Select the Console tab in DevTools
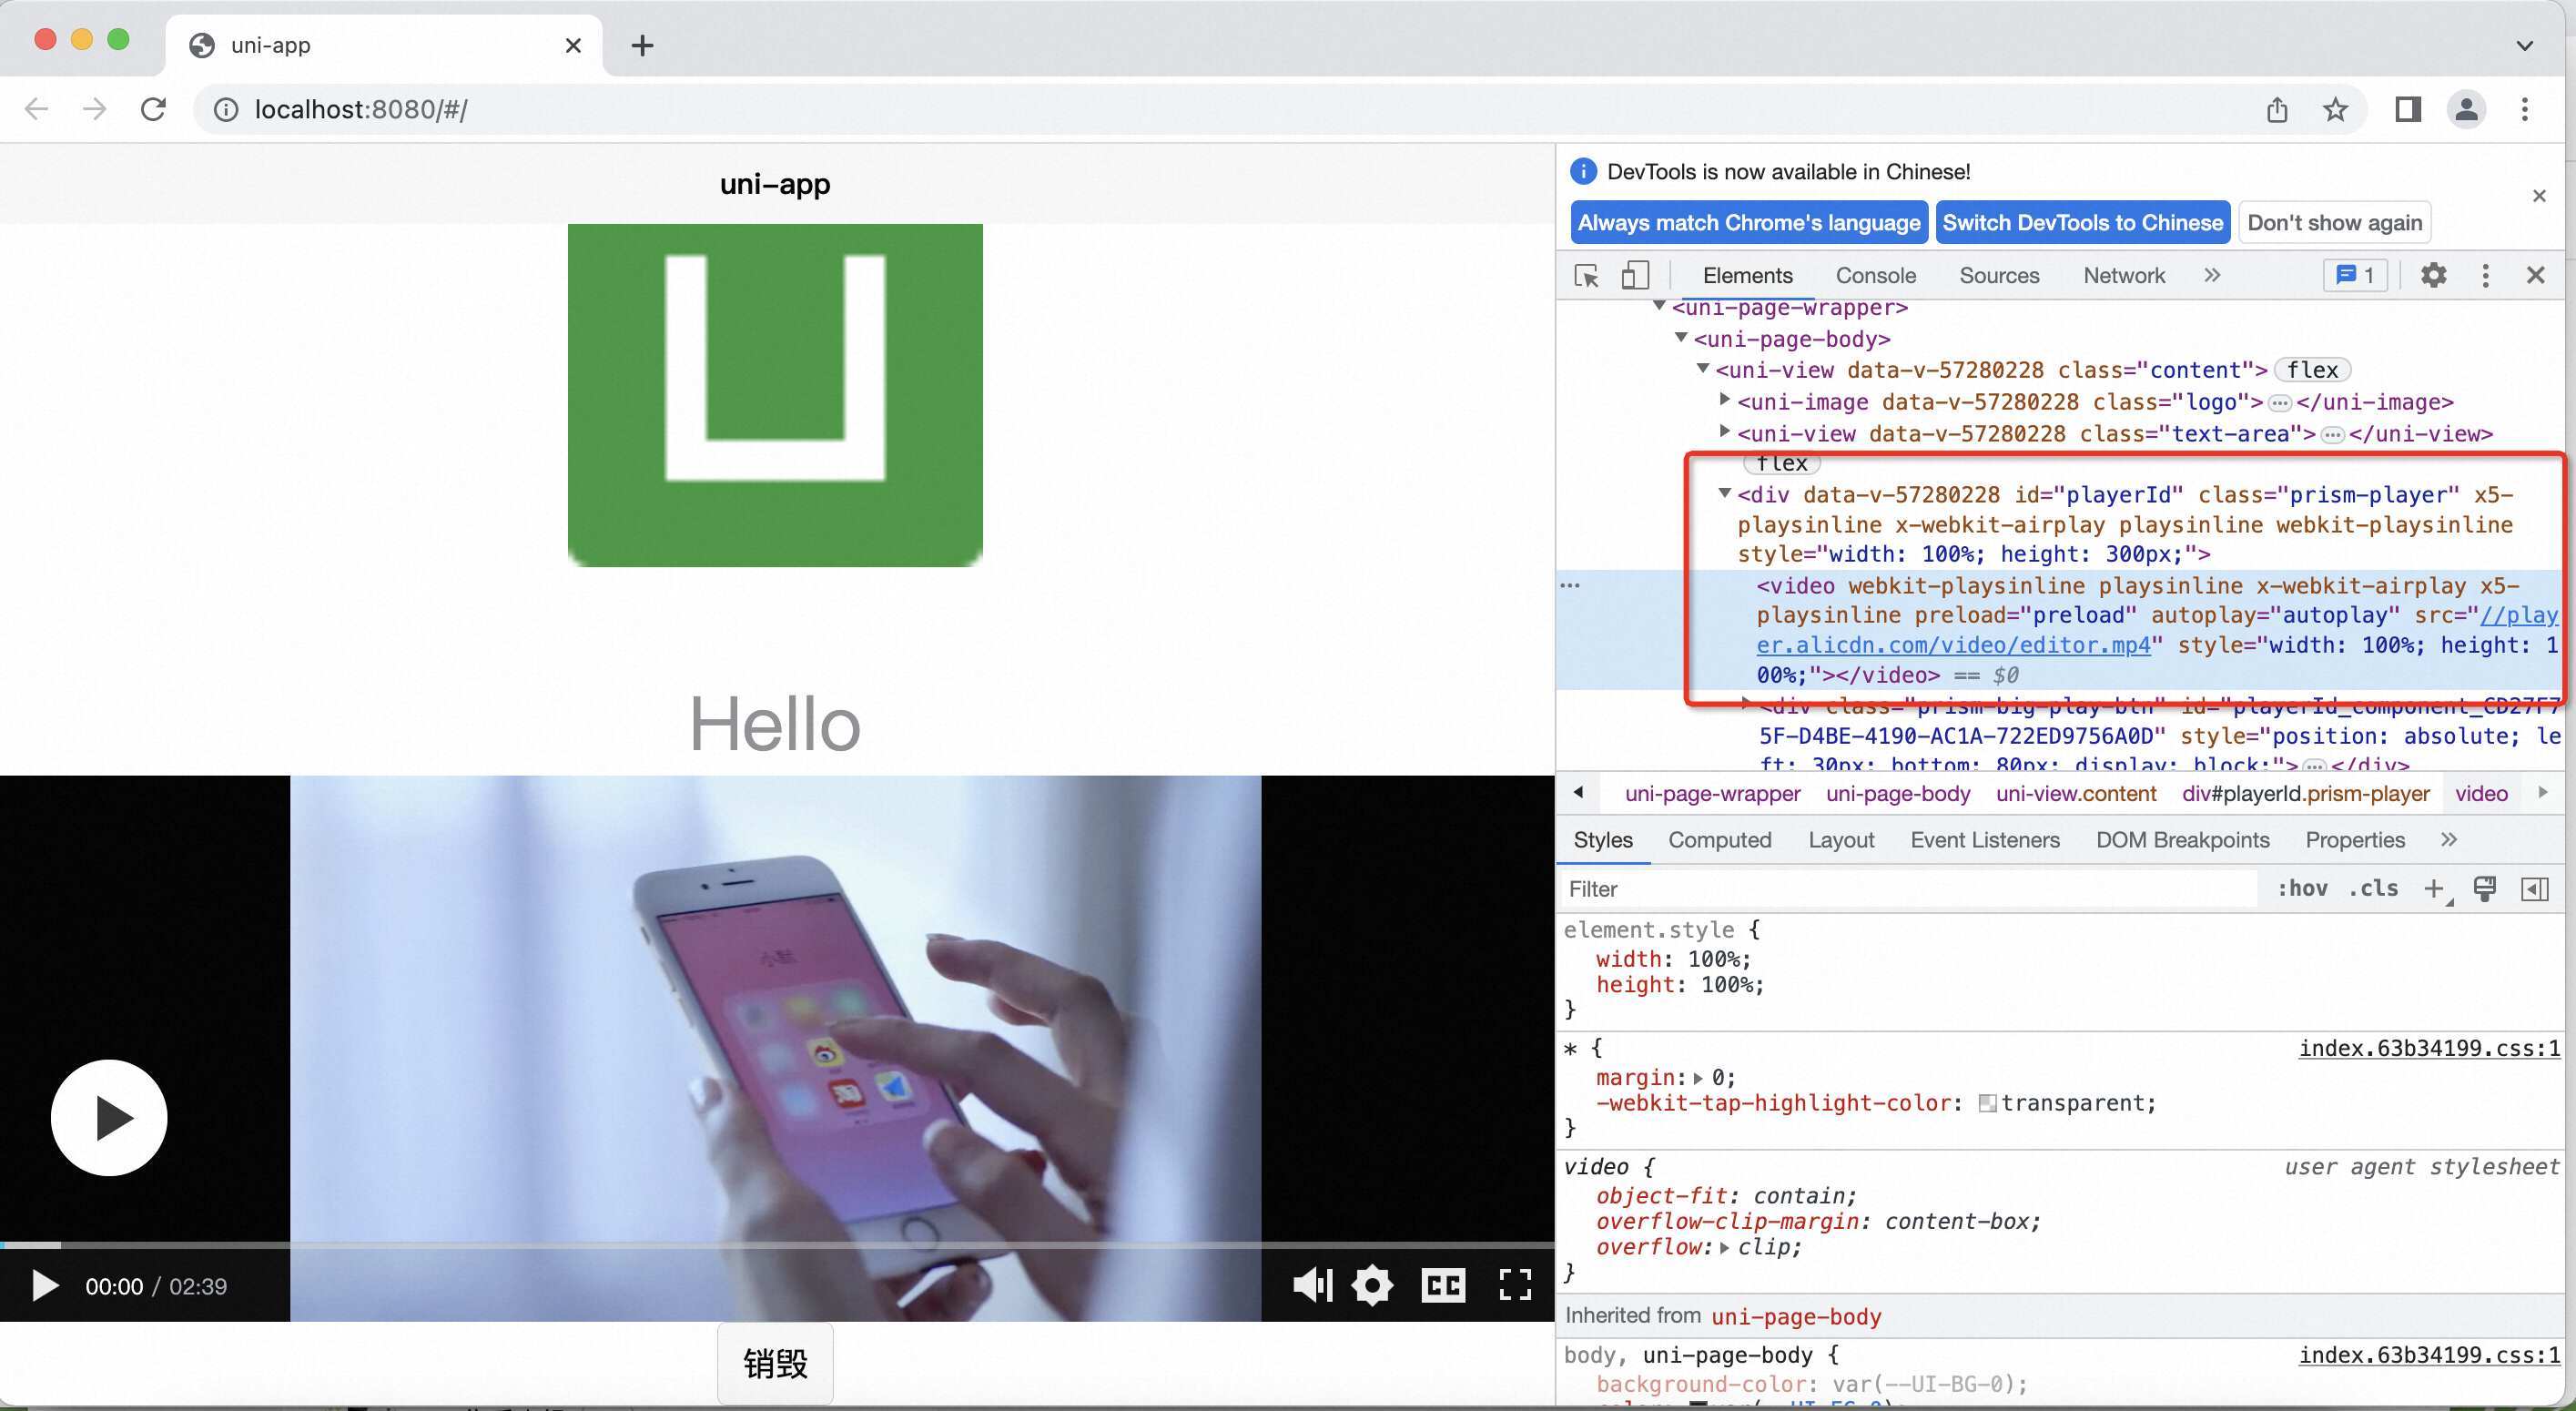This screenshot has width=2576, height=1411. [1876, 275]
